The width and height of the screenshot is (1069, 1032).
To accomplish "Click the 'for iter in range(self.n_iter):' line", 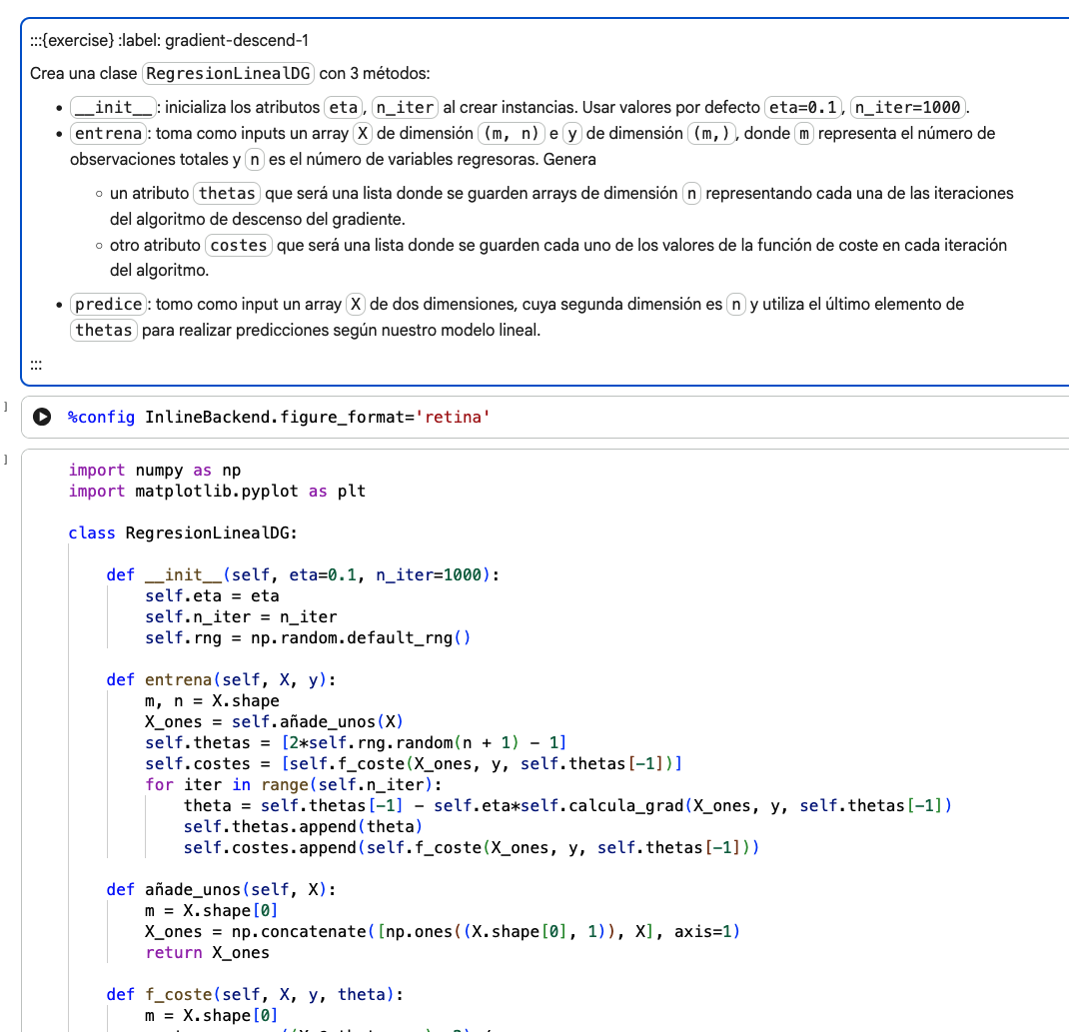I will click(293, 784).
